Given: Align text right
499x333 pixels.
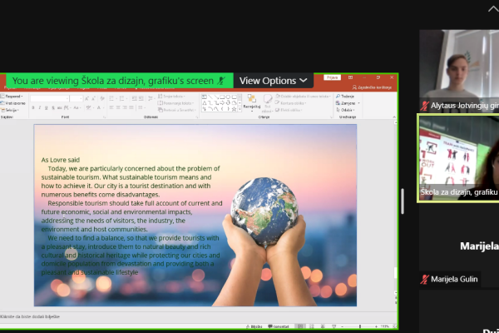Looking at the screenshot, I should [125, 107].
